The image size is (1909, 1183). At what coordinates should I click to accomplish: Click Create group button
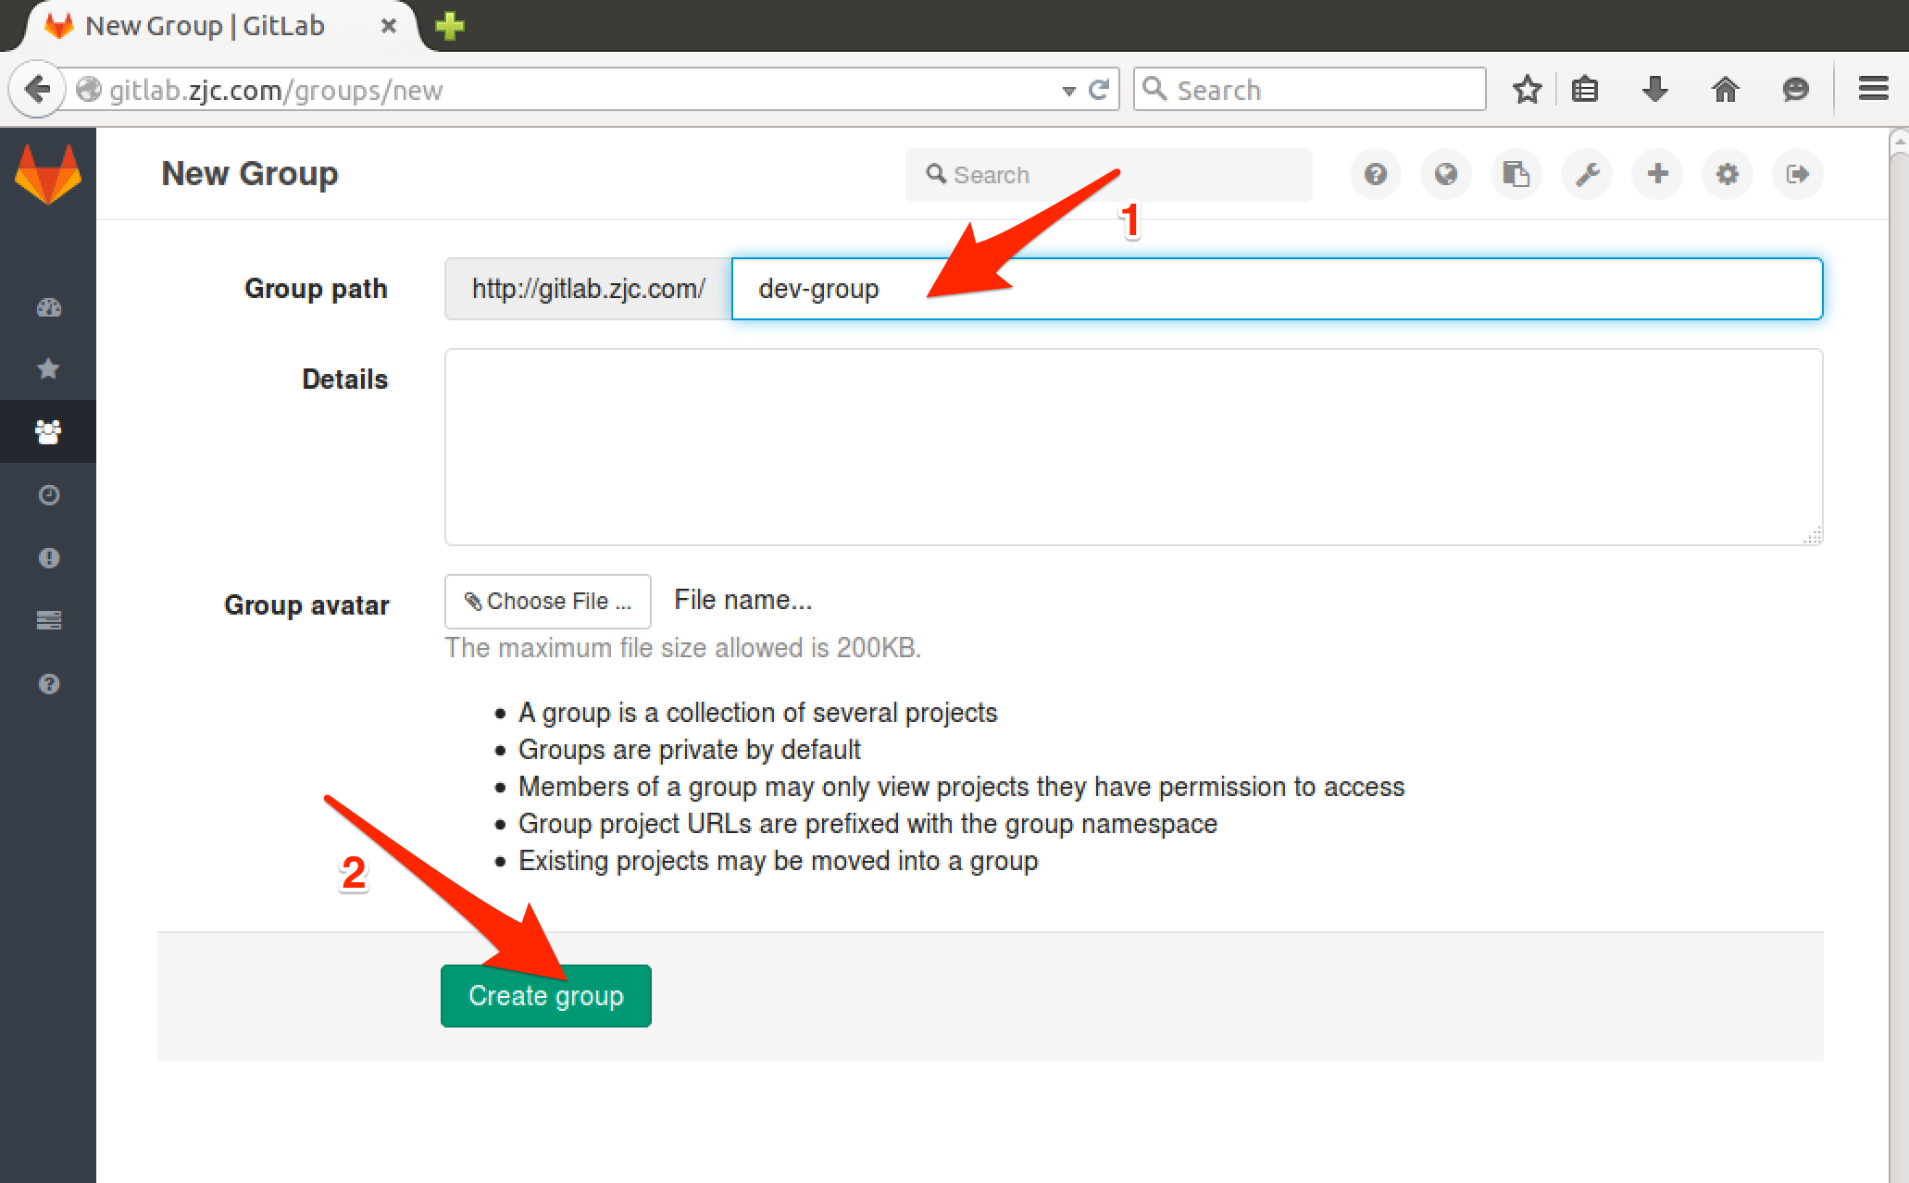pyautogui.click(x=547, y=993)
